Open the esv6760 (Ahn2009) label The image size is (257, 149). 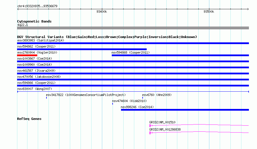[157, 95]
